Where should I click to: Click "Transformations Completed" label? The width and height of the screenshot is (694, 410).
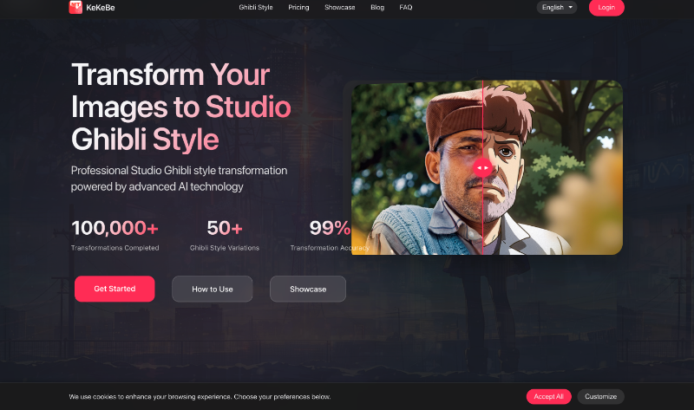pos(115,248)
